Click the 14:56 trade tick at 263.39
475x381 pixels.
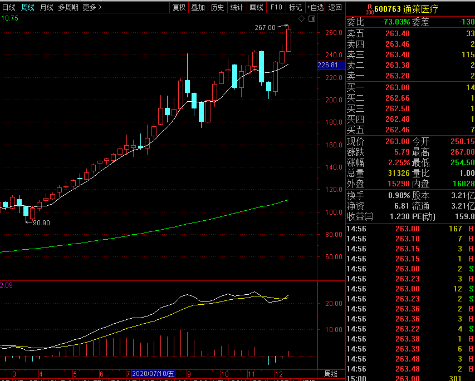point(410,349)
